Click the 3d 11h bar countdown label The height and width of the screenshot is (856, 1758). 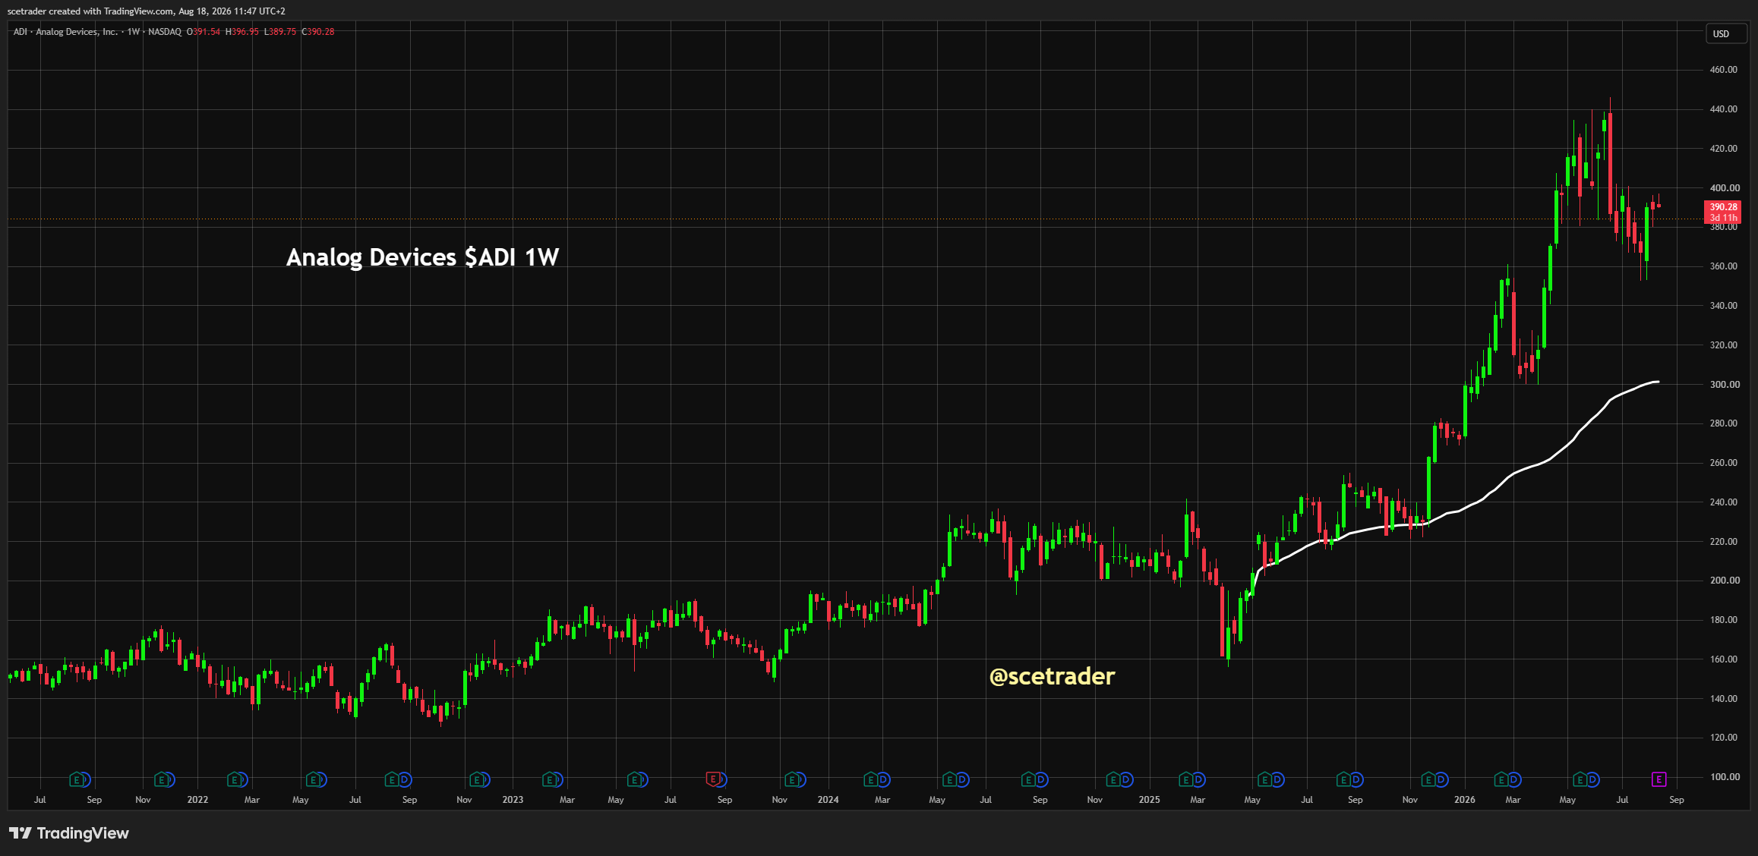tap(1723, 218)
